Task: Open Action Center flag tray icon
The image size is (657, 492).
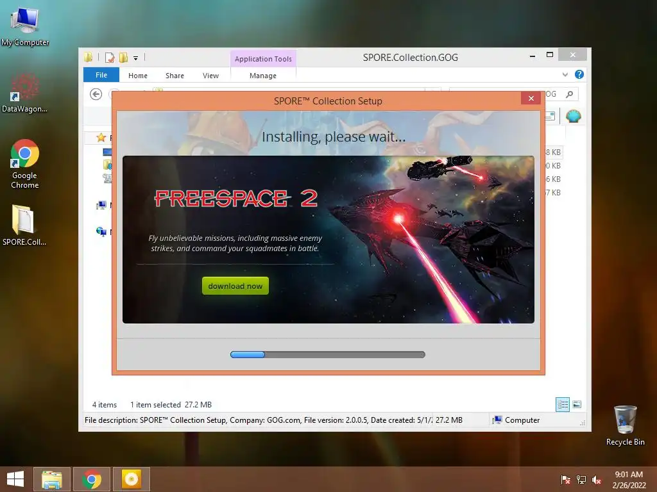Action: tap(566, 480)
